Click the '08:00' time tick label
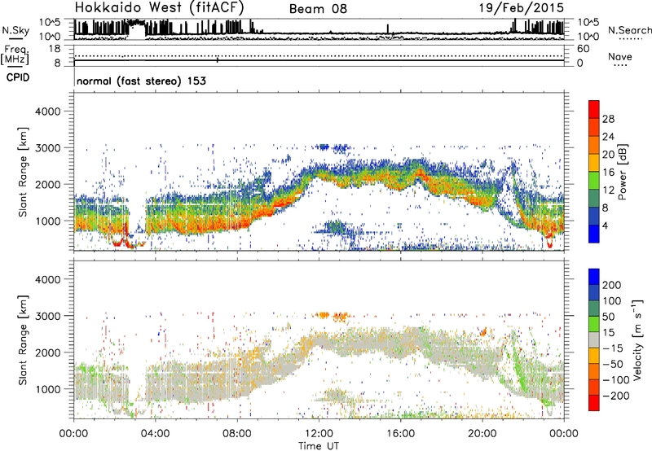The width and height of the screenshot is (652, 451). (x=237, y=434)
